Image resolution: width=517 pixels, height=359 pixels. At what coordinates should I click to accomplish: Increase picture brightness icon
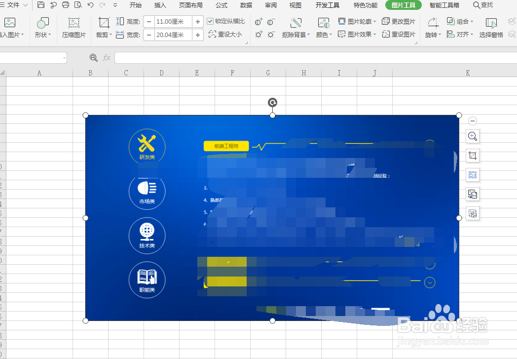pyautogui.click(x=259, y=34)
